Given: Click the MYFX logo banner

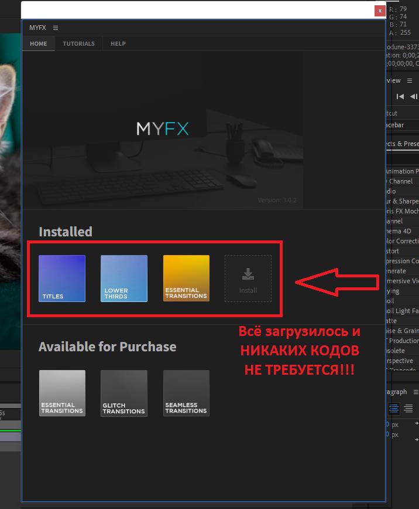Looking at the screenshot, I should (163, 129).
